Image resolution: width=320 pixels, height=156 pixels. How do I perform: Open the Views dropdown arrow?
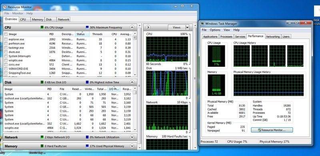187,27
